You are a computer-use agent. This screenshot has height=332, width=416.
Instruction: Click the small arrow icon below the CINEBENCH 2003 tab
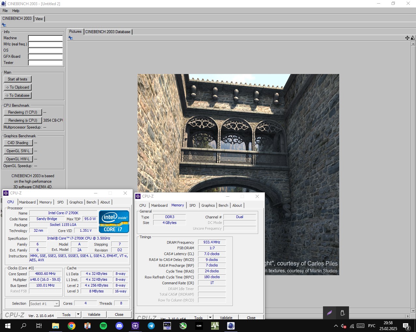pyautogui.click(x=4, y=25)
